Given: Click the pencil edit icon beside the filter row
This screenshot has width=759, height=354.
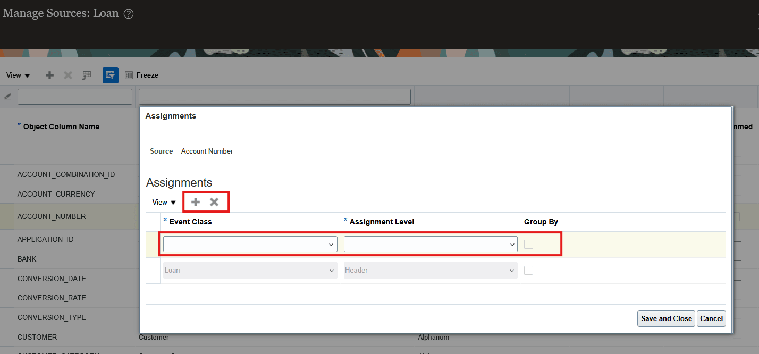Looking at the screenshot, I should [7, 96].
